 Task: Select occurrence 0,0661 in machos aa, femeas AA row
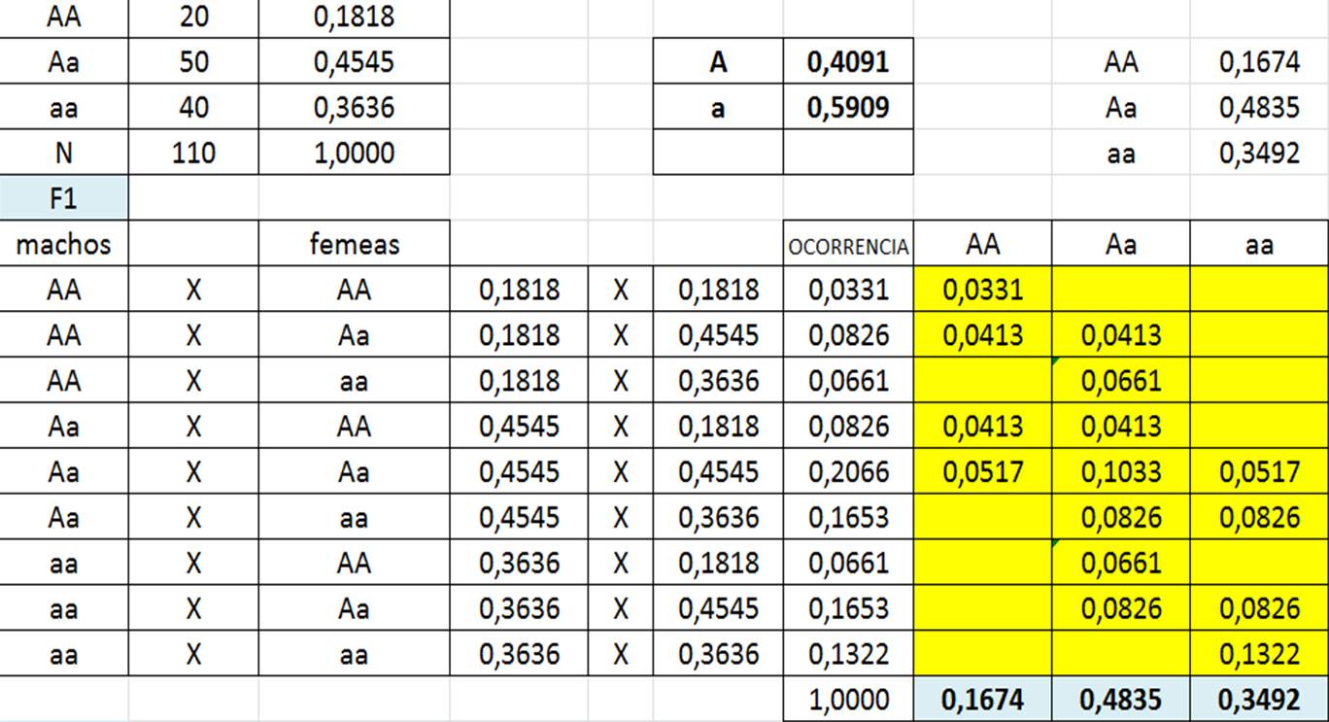(849, 563)
